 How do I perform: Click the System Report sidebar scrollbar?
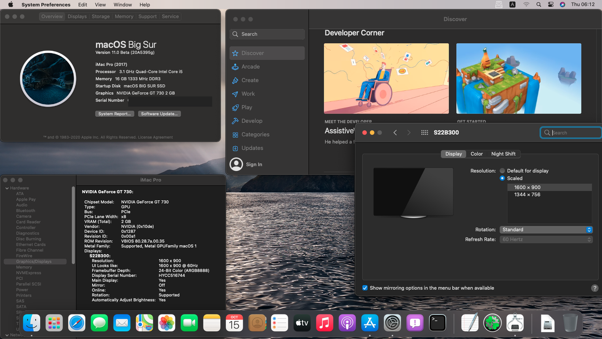[73, 225]
